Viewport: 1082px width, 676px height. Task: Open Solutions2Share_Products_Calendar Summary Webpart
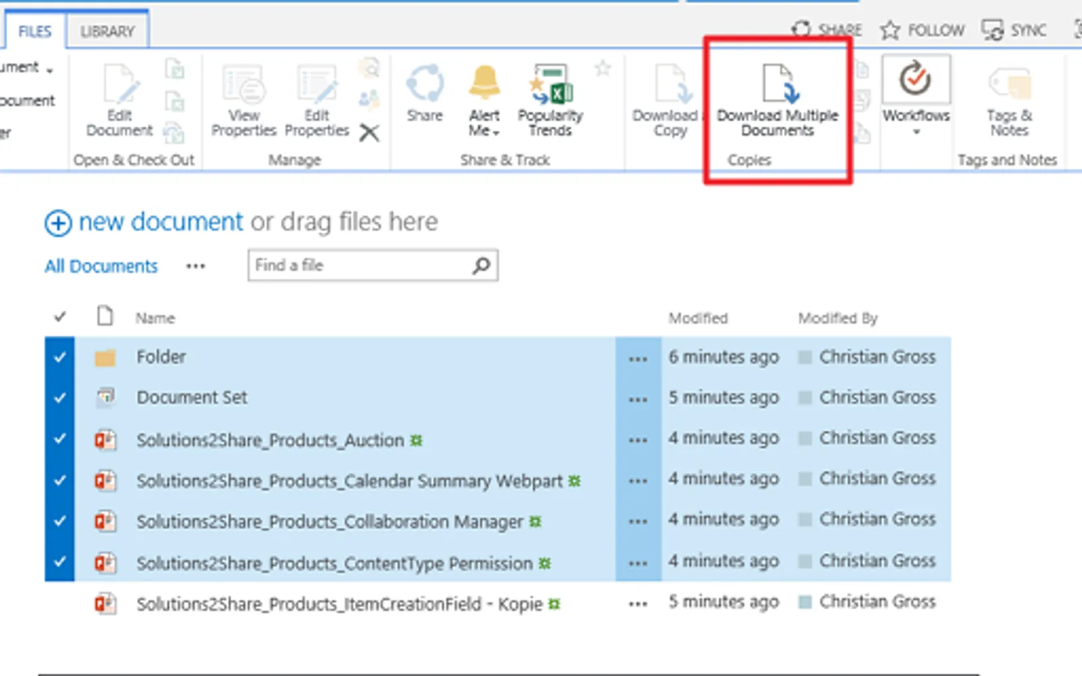coord(350,481)
